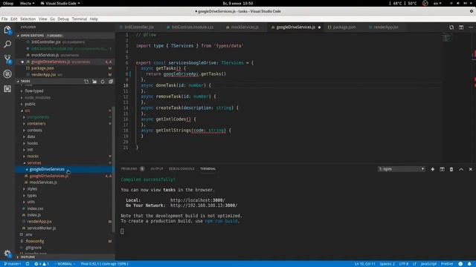This screenshot has height=267, width=476.
Task: Kill terminal using trash icon
Action: [451, 169]
